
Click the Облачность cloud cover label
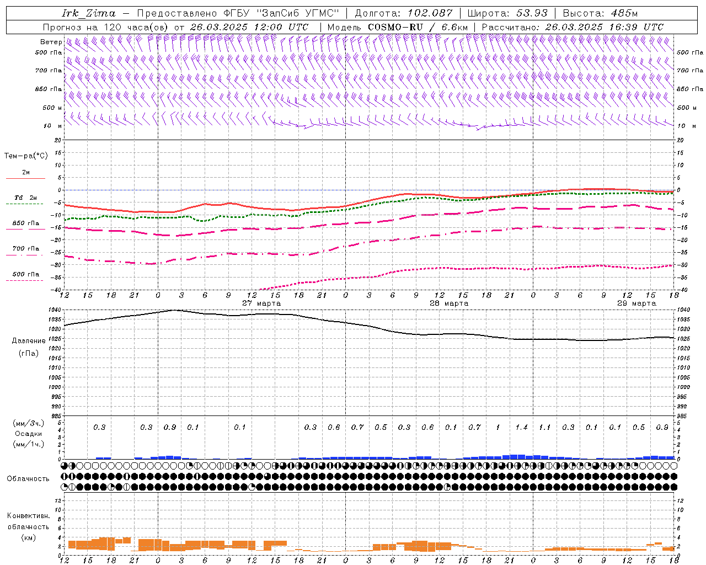click(28, 479)
